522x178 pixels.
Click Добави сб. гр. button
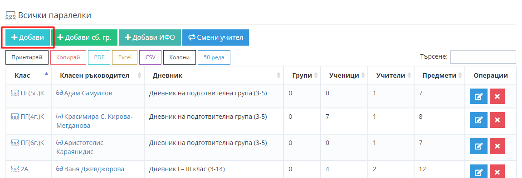(87, 37)
